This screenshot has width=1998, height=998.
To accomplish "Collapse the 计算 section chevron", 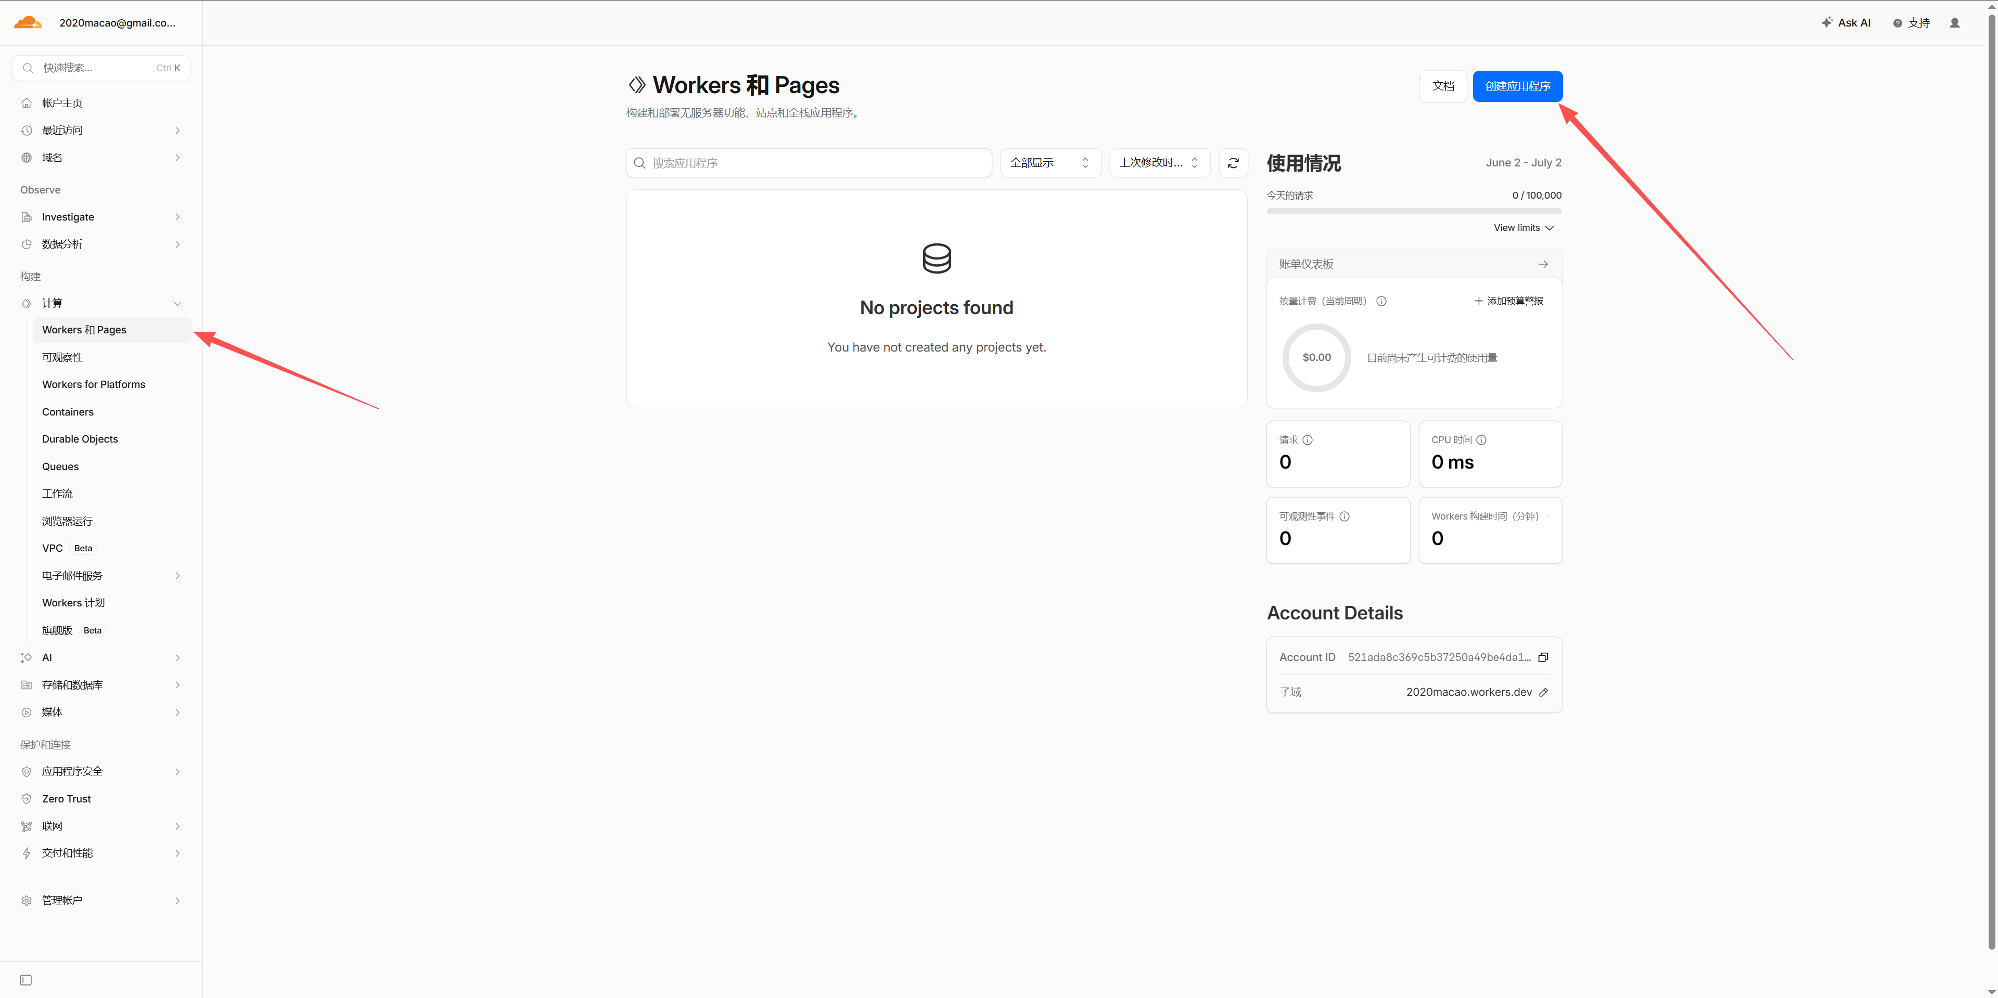I will tap(177, 303).
